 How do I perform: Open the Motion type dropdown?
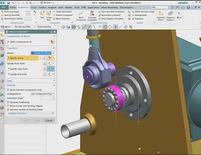[x=43, y=53]
